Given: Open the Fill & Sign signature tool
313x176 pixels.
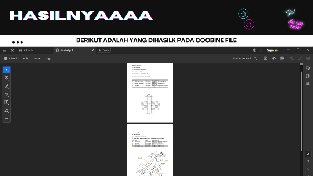Looking at the screenshot, I should click(x=6, y=111).
